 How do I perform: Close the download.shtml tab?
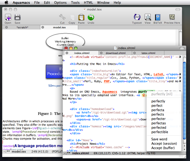click(101, 53)
